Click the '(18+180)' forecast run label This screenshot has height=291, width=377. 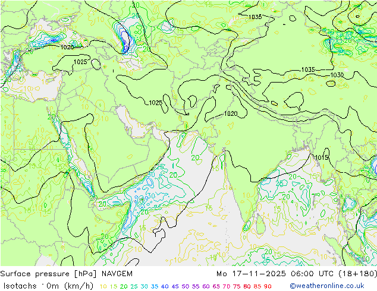(x=358, y=274)
